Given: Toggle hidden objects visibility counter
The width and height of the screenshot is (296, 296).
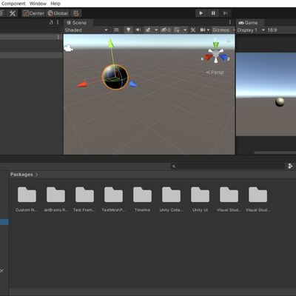Looking at the screenshot, I should (166, 30).
